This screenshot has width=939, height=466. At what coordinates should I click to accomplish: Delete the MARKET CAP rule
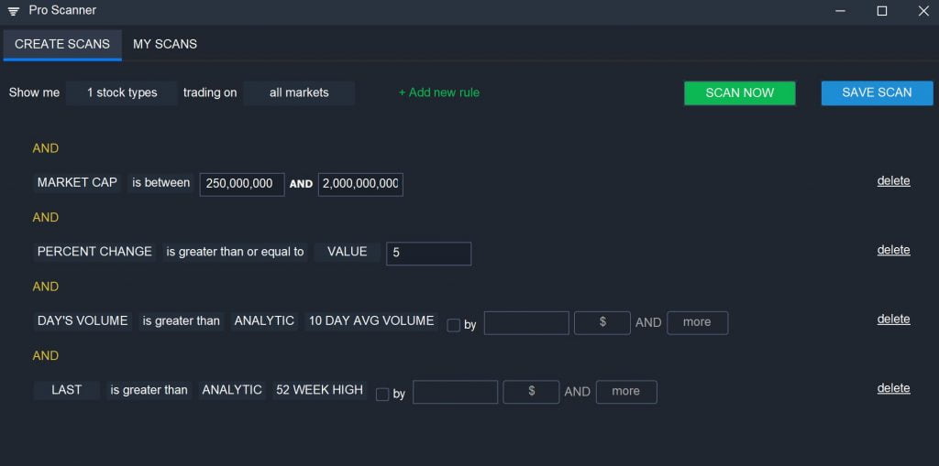click(893, 181)
